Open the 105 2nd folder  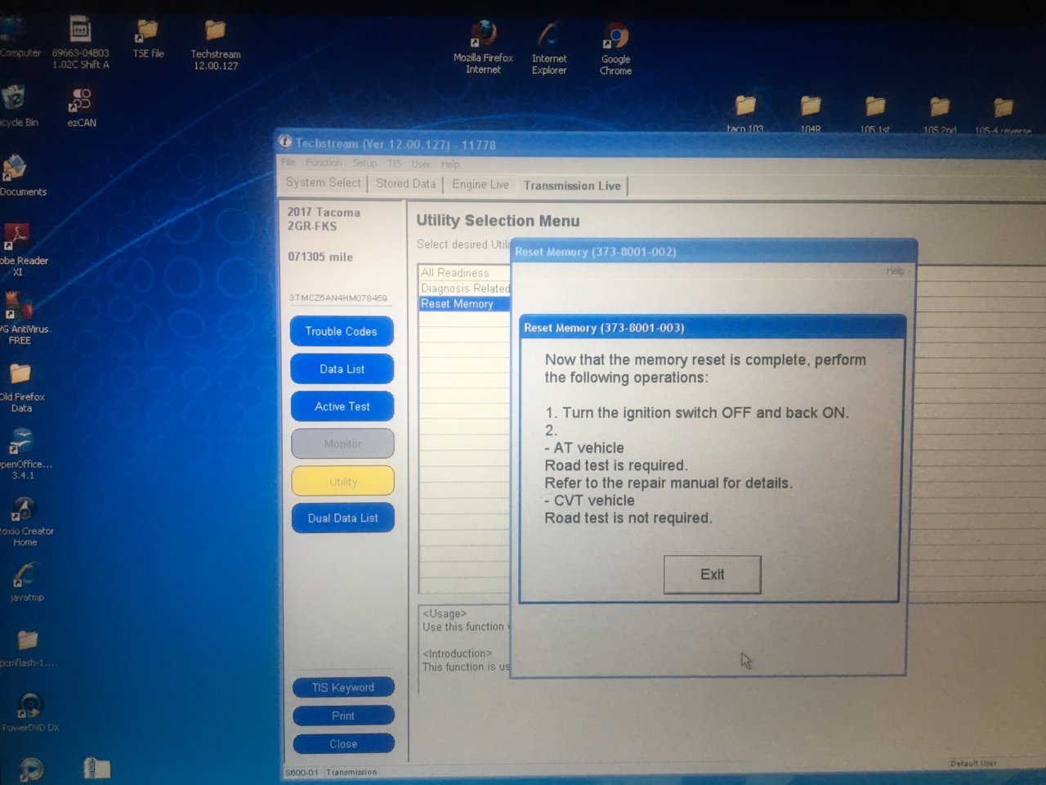click(939, 114)
